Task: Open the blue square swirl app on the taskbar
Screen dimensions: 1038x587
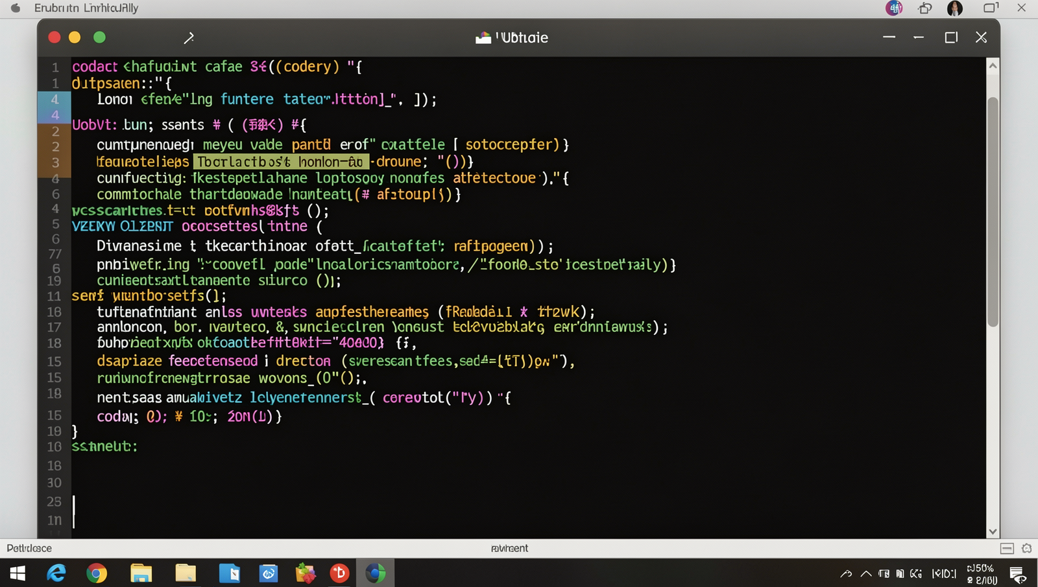Action: (x=269, y=573)
